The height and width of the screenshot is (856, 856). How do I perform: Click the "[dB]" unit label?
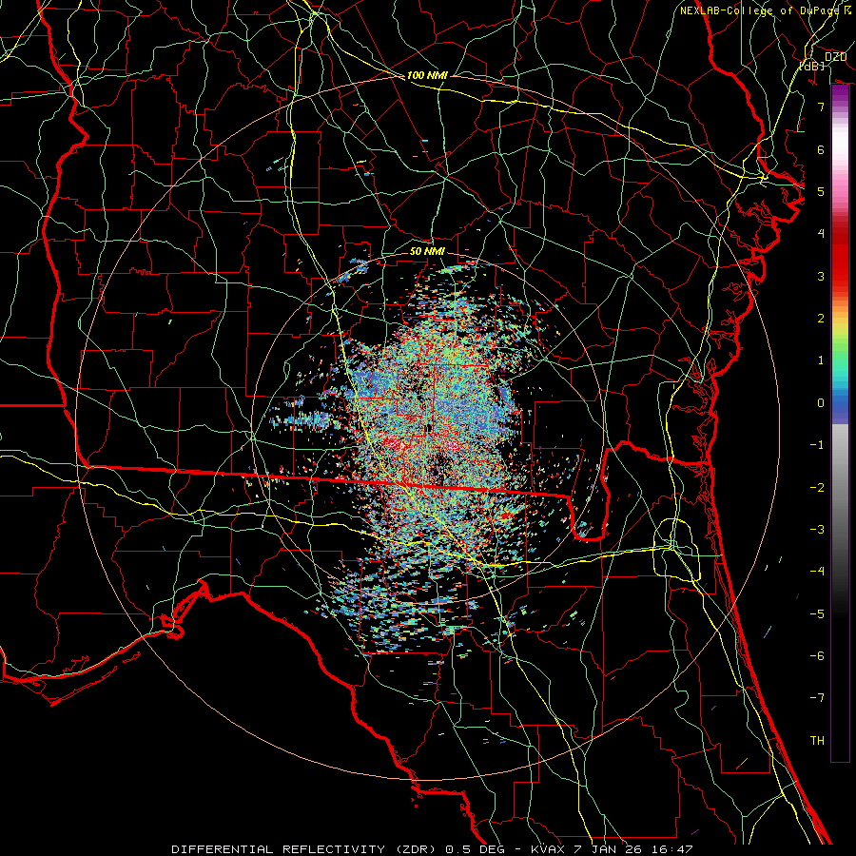tap(812, 66)
